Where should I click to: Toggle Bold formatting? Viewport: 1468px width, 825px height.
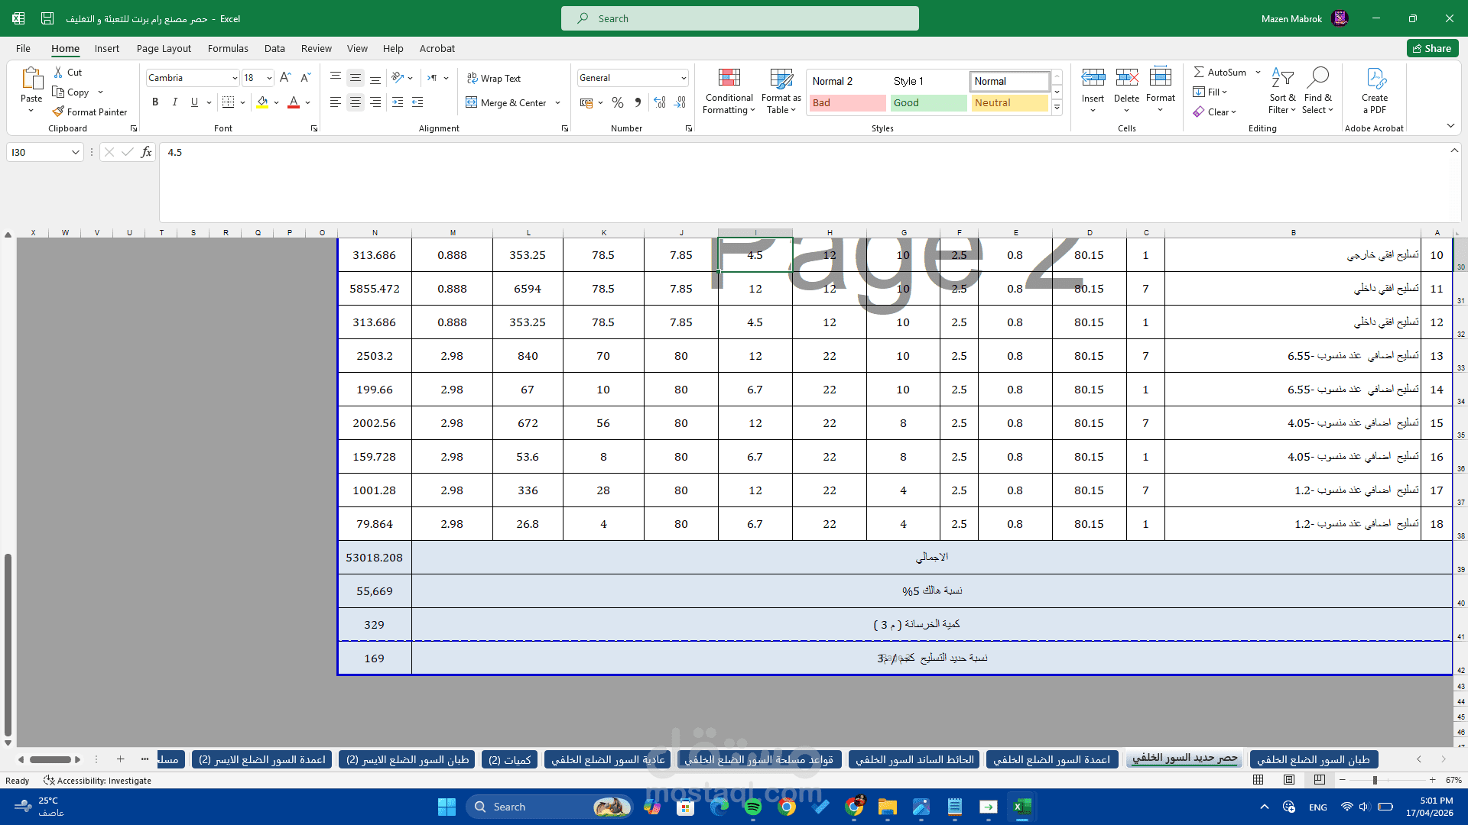pos(155,102)
